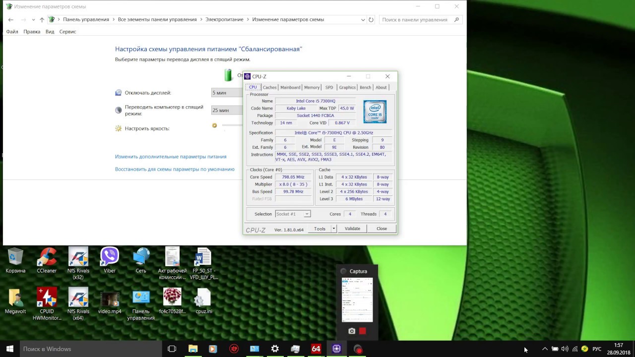
Task: Switch to the Caches tab in CPU-Z
Action: [x=269, y=87]
